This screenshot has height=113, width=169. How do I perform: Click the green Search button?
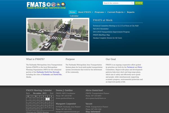pos(139,3)
